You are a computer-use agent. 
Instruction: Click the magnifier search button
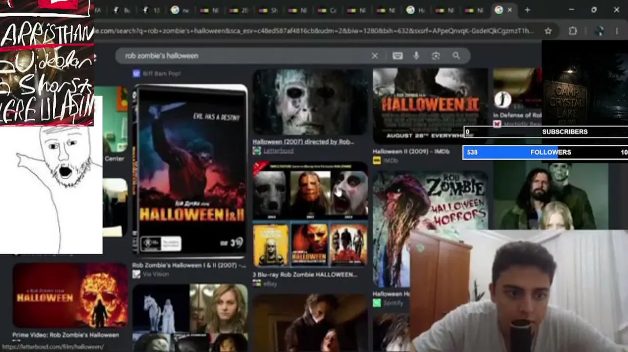tap(456, 56)
